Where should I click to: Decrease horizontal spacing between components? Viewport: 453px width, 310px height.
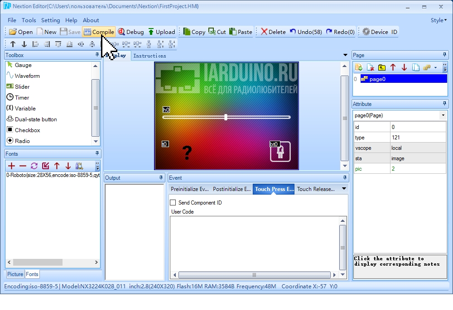pyautogui.click(x=138, y=44)
